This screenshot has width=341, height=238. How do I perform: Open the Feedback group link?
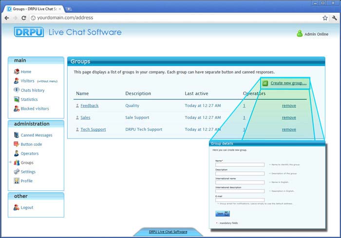coord(89,106)
